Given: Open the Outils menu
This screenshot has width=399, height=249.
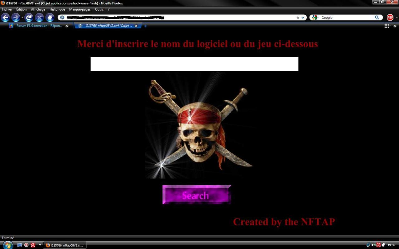Looking at the screenshot, I should 99,9.
